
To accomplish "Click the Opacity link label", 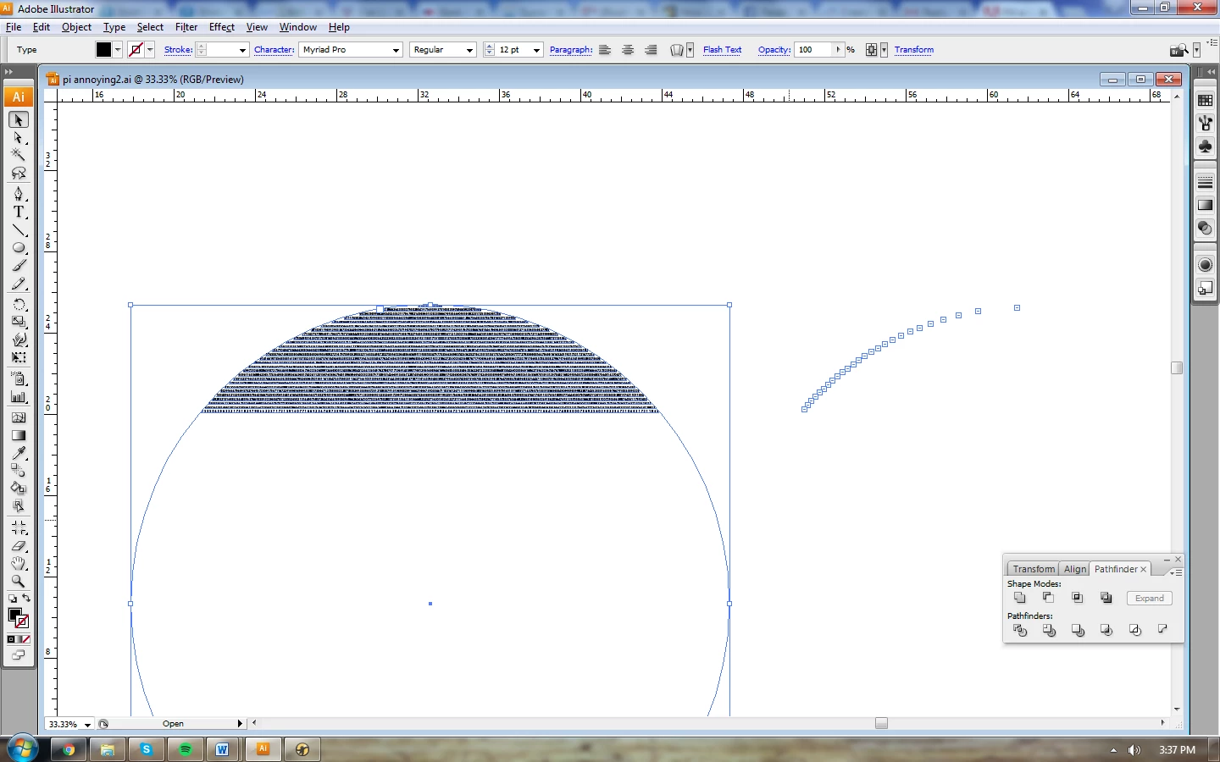I will (774, 50).
